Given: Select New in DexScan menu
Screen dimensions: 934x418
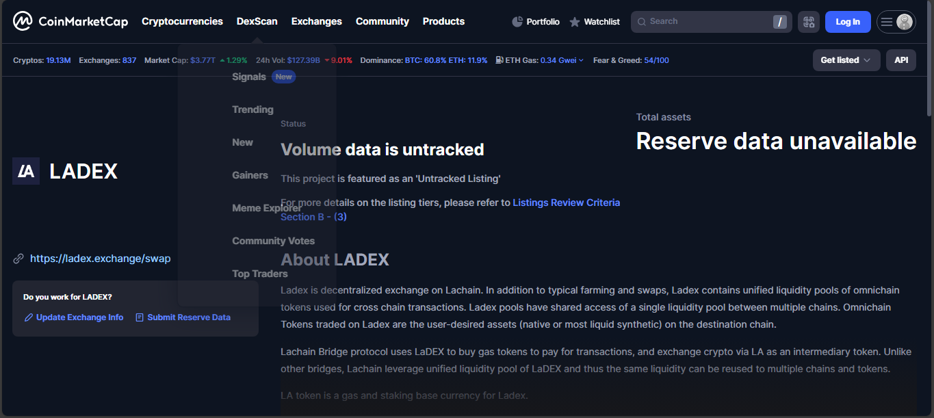Looking at the screenshot, I should tap(242, 142).
